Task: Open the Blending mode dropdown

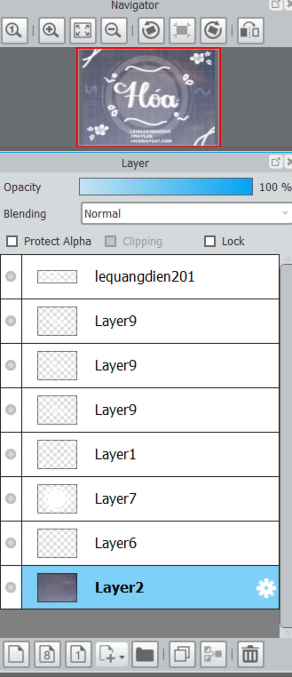Action: [x=186, y=213]
